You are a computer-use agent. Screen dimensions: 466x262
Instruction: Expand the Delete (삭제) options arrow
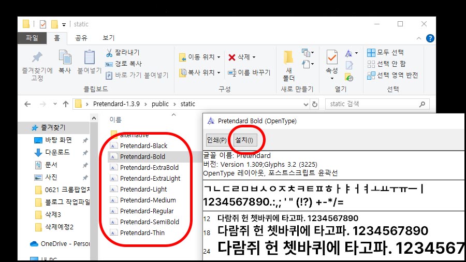coord(254,57)
